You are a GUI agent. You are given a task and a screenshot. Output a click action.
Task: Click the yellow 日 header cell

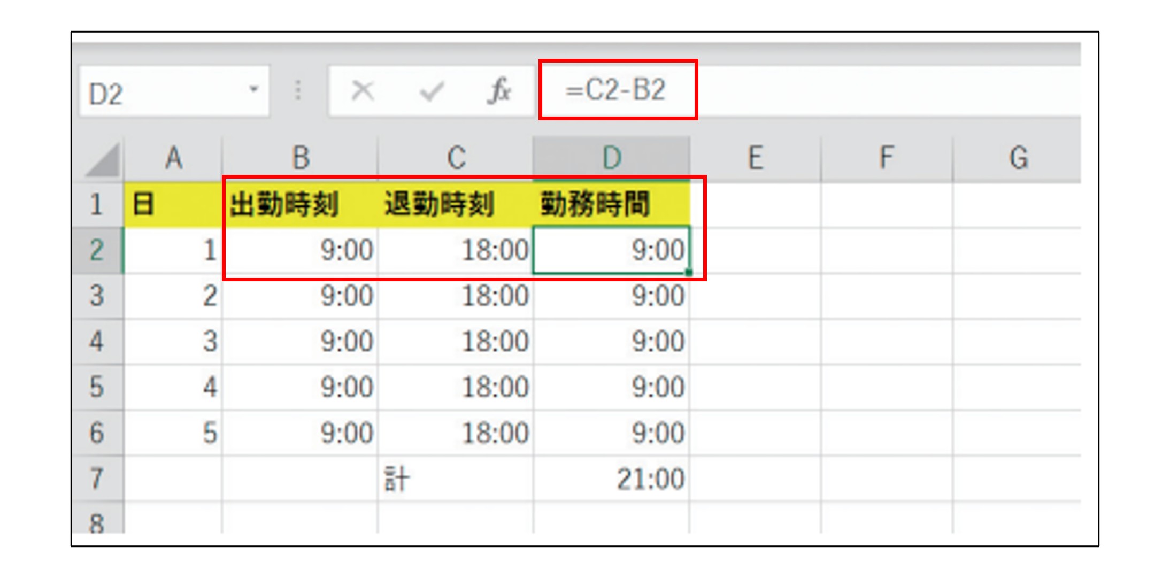173,204
